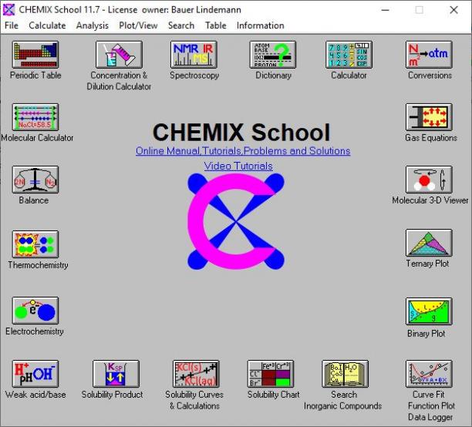Open the Calculator icon
The image size is (472, 427).
[x=349, y=55]
